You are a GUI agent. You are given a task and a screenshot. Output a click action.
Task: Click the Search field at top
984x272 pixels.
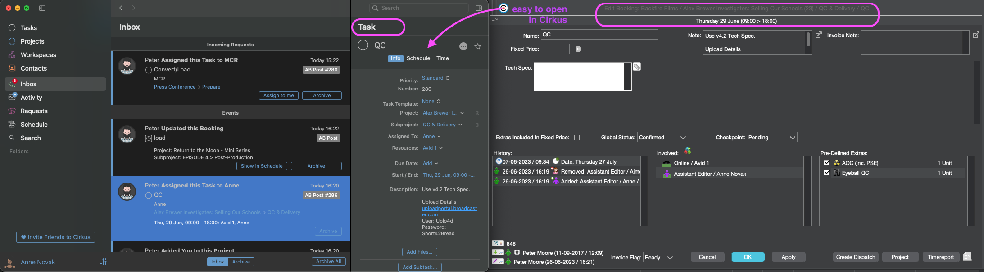tap(419, 8)
